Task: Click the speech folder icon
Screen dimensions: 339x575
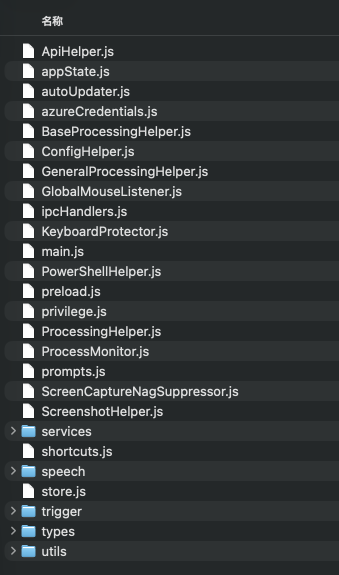Action: [28, 471]
